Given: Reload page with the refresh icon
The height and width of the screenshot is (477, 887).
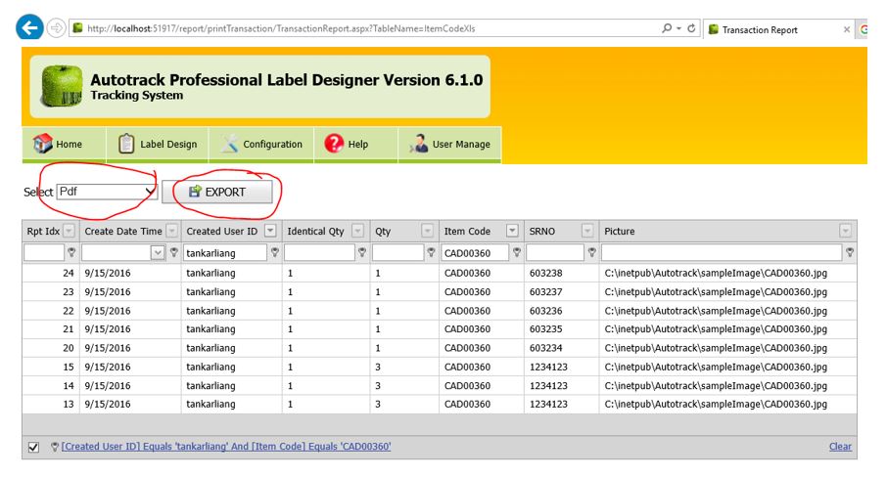Looking at the screenshot, I should [691, 28].
